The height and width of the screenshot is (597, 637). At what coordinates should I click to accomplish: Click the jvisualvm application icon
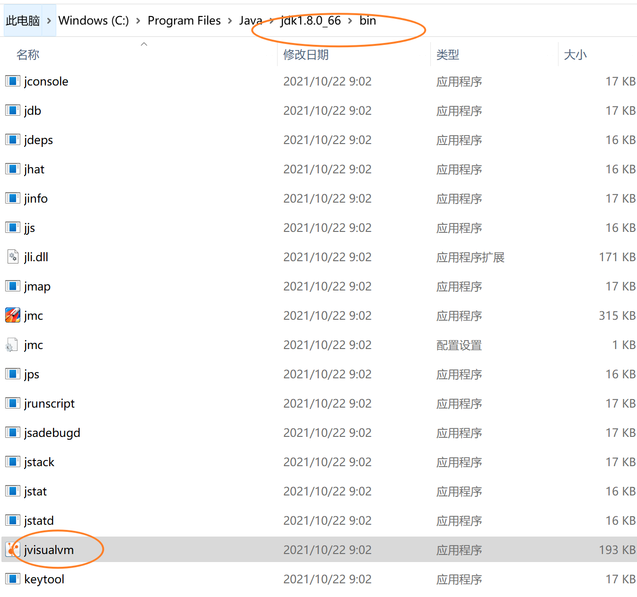point(13,549)
